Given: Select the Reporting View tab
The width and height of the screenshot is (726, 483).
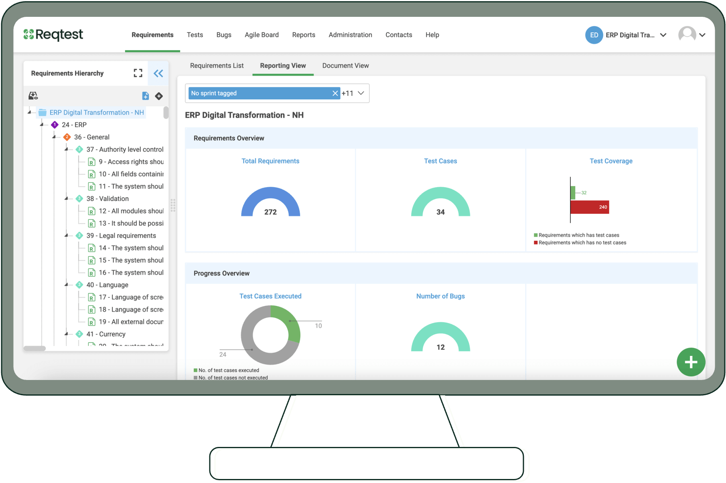Looking at the screenshot, I should point(283,66).
